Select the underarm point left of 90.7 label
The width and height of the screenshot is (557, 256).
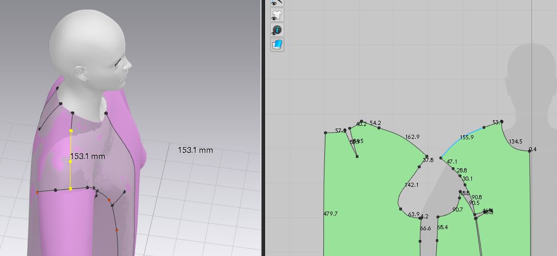(x=438, y=217)
